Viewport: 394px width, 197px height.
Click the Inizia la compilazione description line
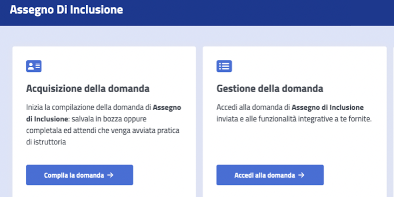pos(89,107)
